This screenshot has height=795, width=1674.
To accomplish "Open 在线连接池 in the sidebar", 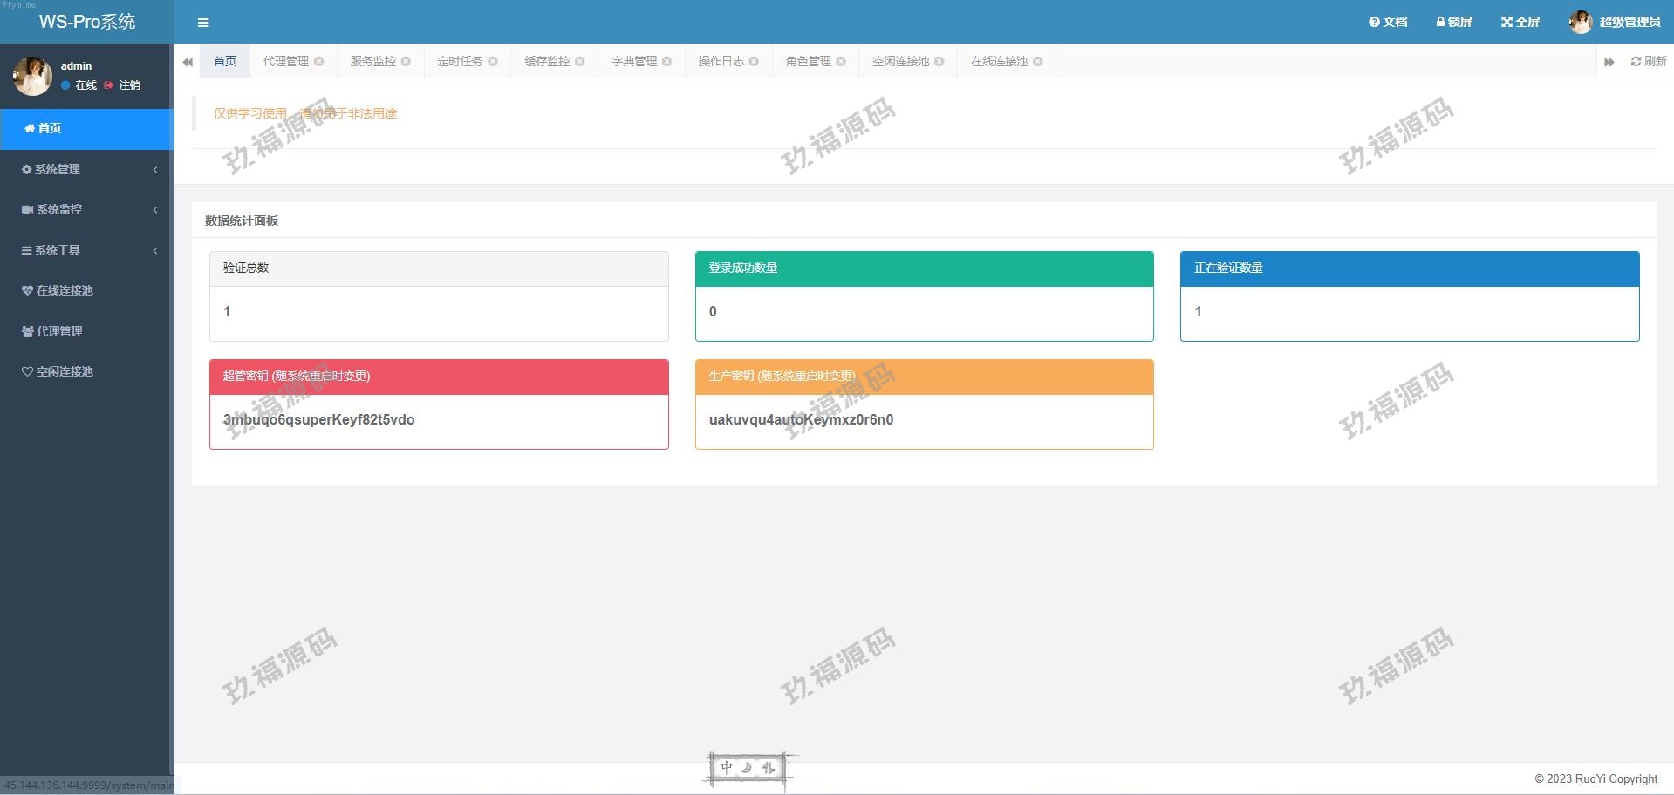I will click(65, 290).
